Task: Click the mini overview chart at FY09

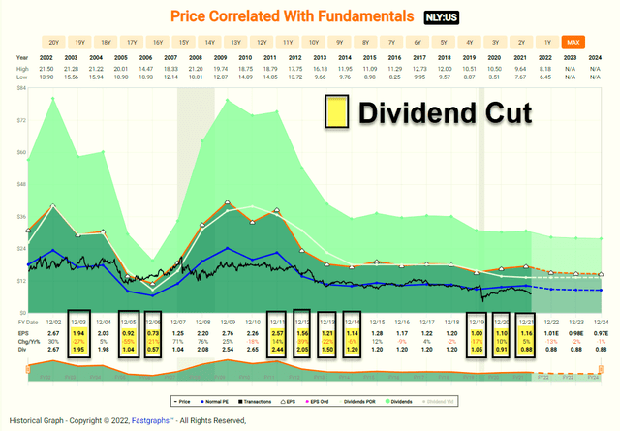Action: coord(220,378)
